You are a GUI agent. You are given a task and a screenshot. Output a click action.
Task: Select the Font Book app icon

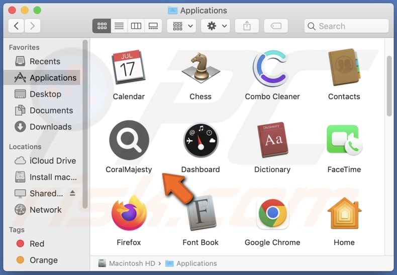[x=202, y=213]
